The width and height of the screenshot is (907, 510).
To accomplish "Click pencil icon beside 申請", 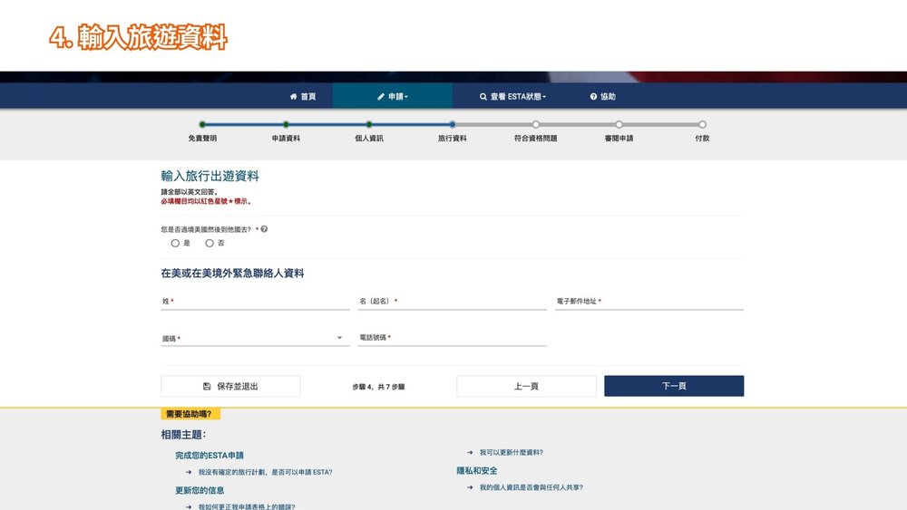I will [x=381, y=96].
